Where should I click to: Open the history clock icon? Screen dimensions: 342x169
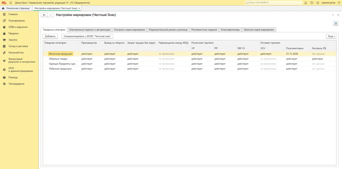click(312, 3)
